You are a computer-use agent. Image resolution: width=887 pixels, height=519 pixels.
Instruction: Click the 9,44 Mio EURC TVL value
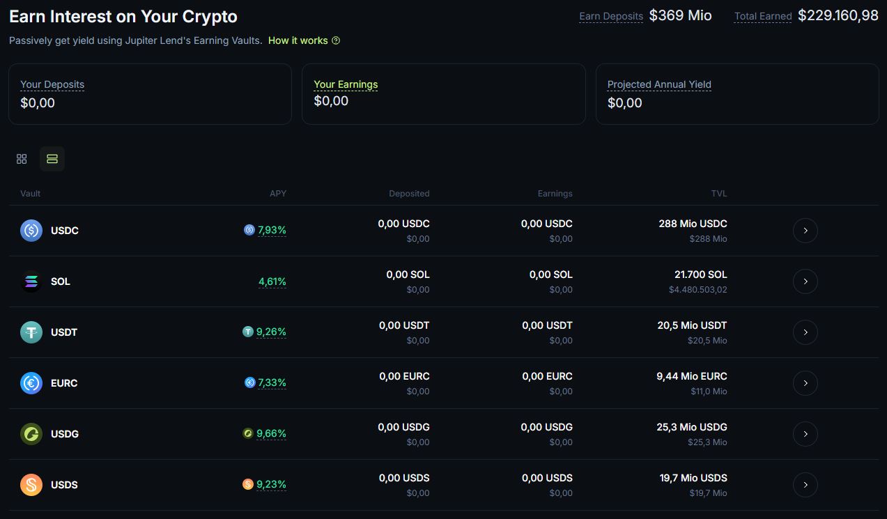(x=692, y=376)
